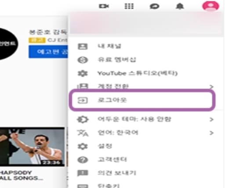This screenshot has height=188, width=225.
Task: Open the notifications bell icon
Action: [180, 6]
